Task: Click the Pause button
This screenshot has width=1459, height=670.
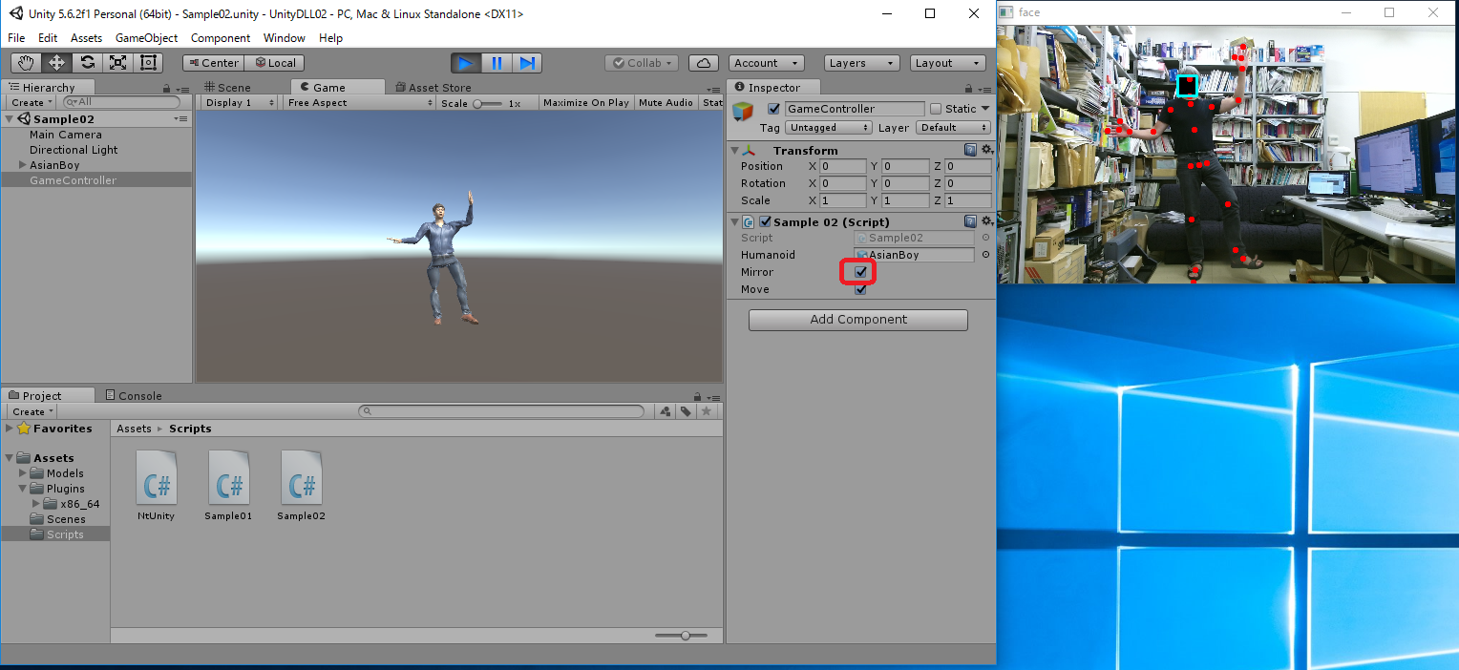Action: coord(497,63)
